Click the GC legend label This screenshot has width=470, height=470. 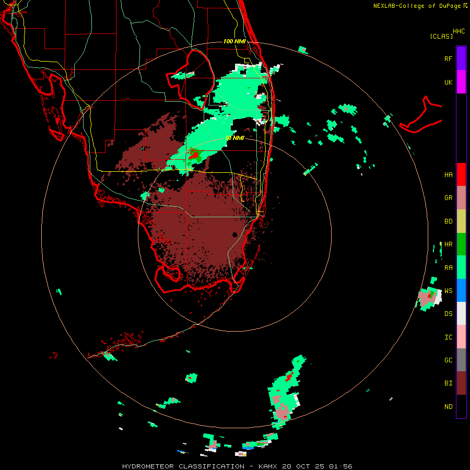click(x=448, y=360)
